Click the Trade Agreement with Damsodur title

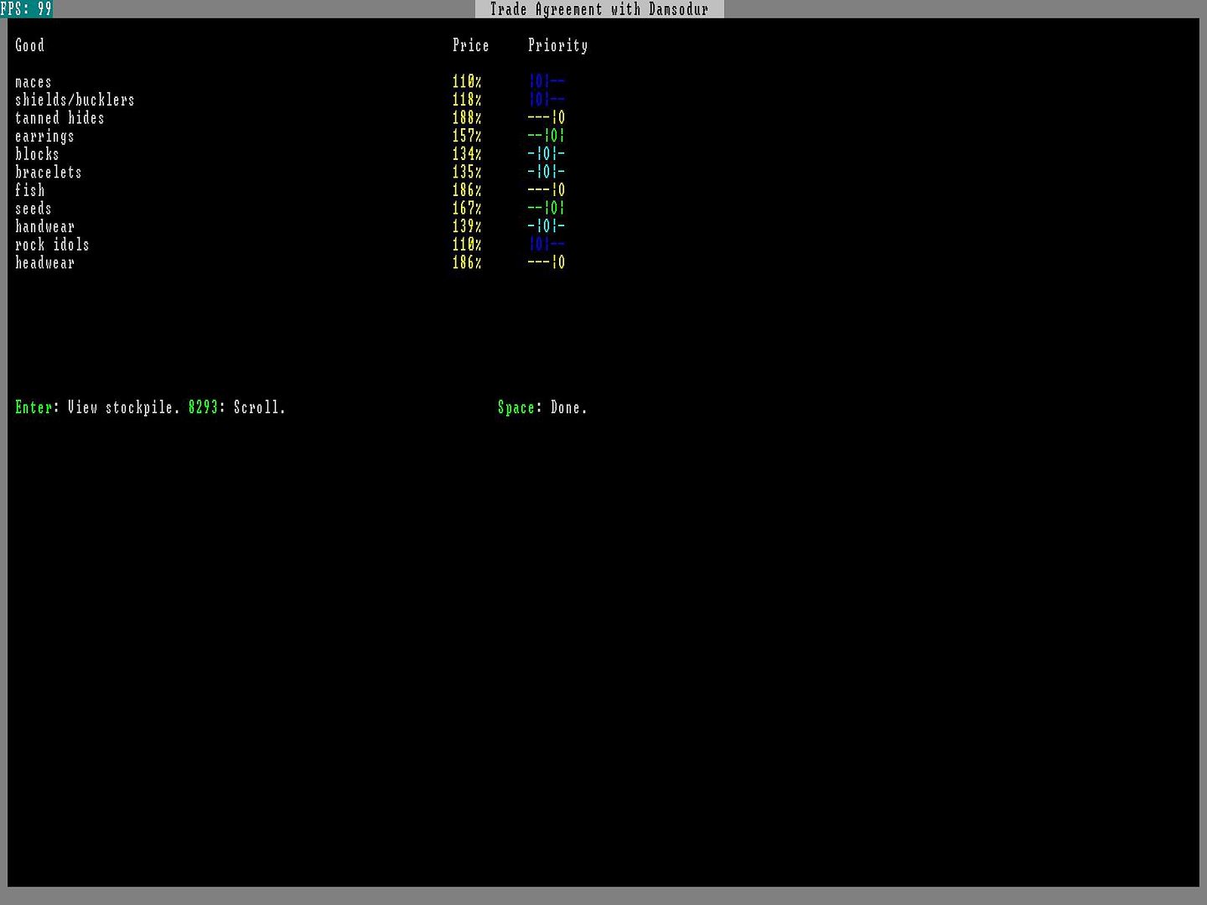598,9
